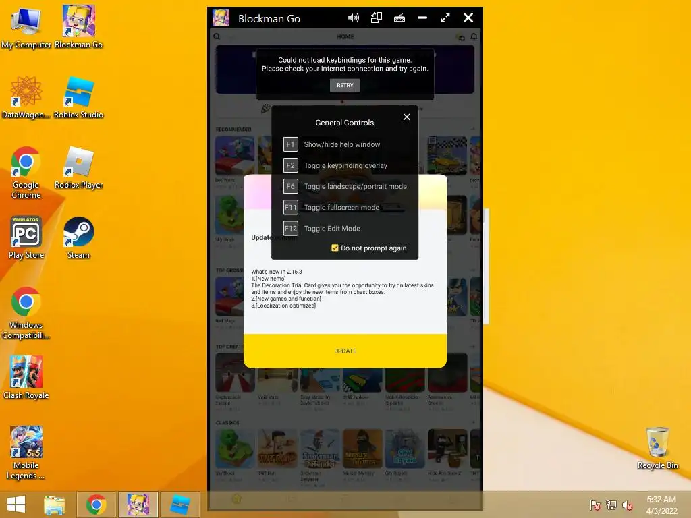Screen dimensions: 691x518
Task: Open the Roblox Player desktop shortcut
Action: point(78,167)
